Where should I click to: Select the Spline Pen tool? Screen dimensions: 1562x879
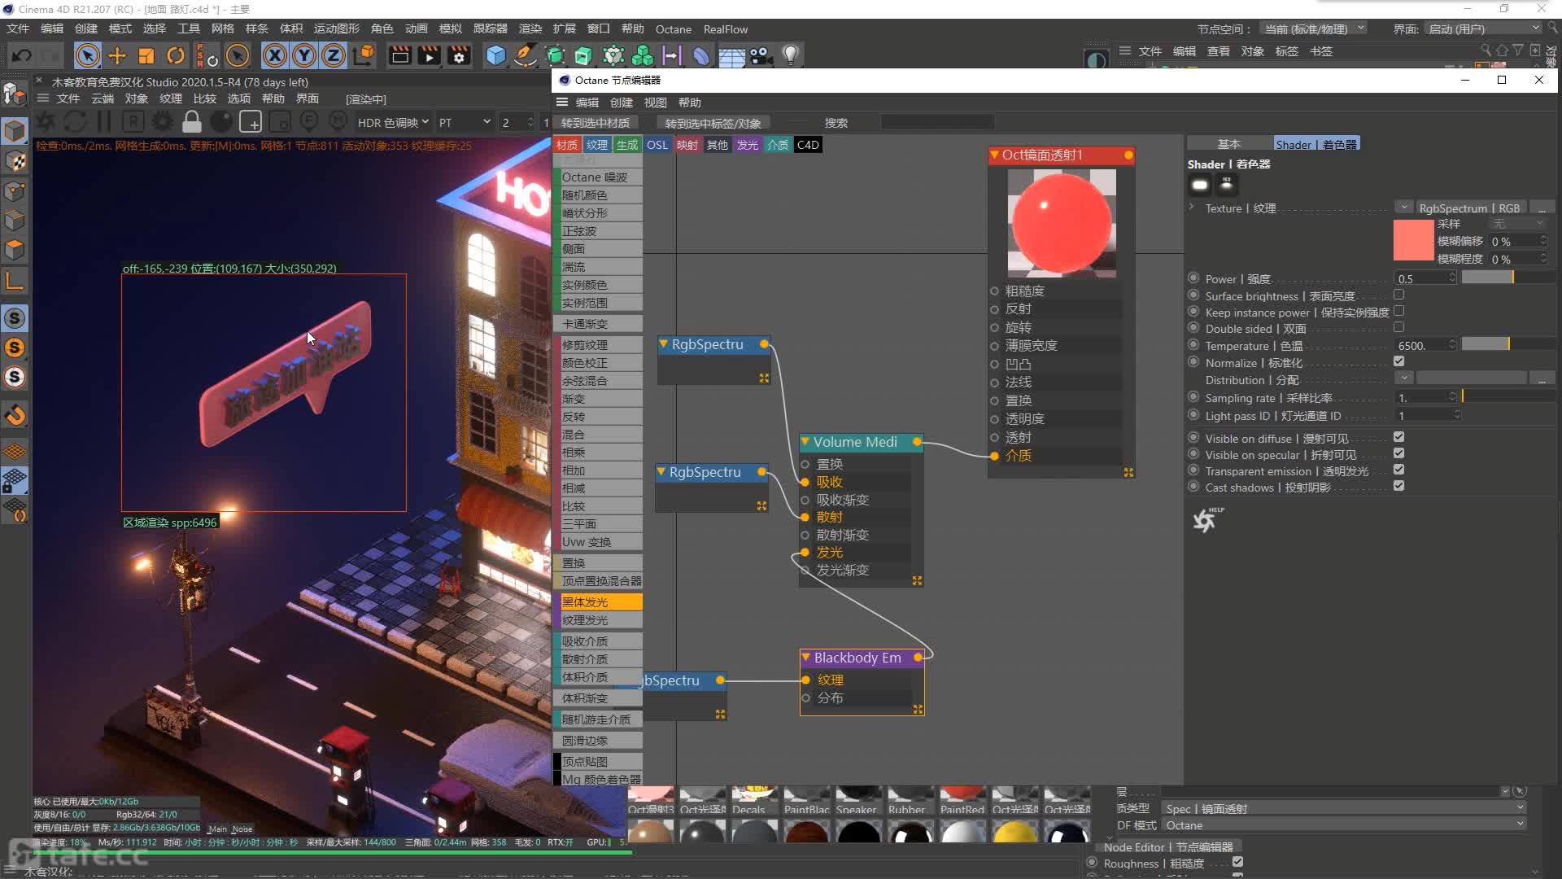(x=526, y=55)
